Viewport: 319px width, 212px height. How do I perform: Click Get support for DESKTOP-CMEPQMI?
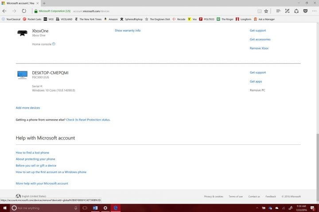pyautogui.click(x=258, y=72)
